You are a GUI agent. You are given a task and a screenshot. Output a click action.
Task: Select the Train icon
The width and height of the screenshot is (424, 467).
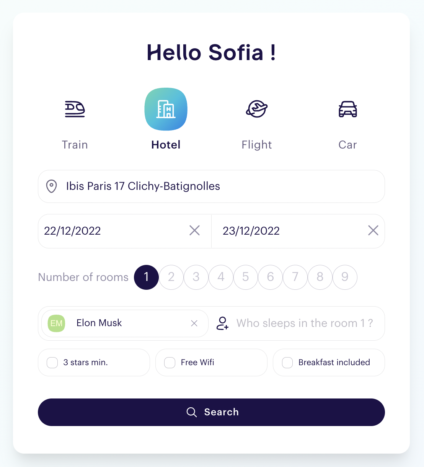75,109
